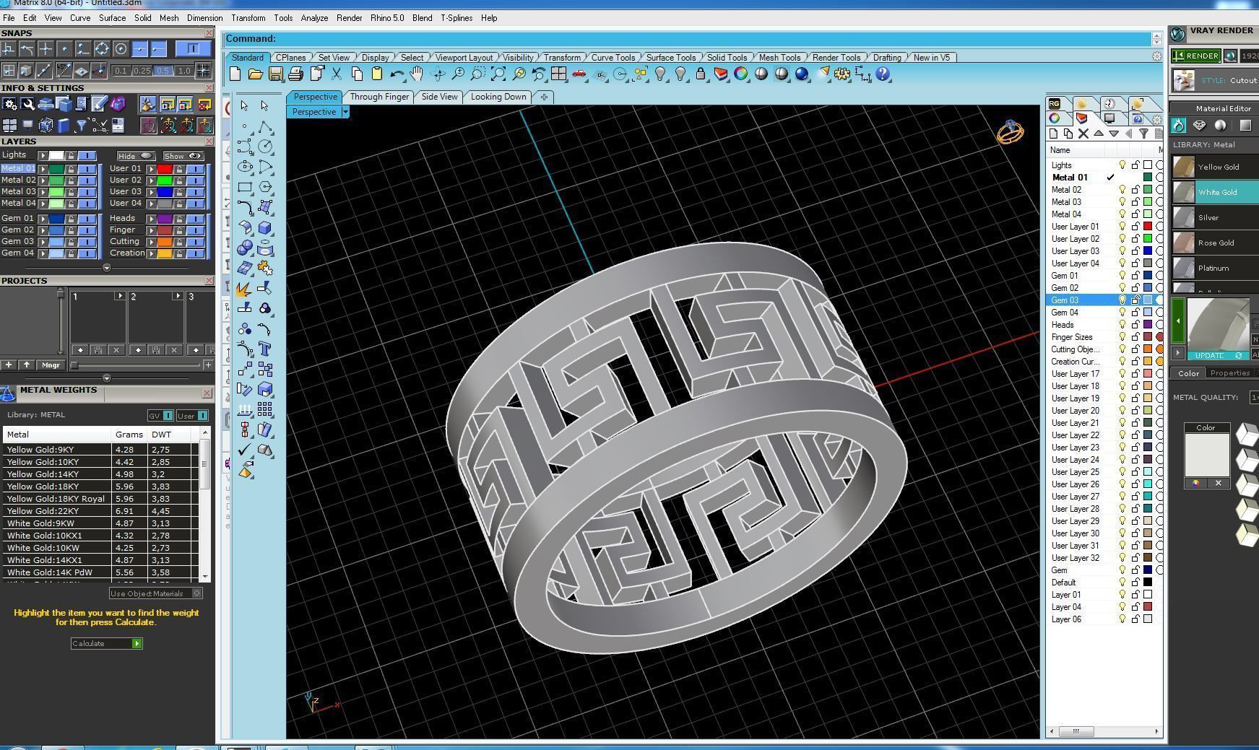Expand Heads arrow in Layers panel

click(150, 218)
